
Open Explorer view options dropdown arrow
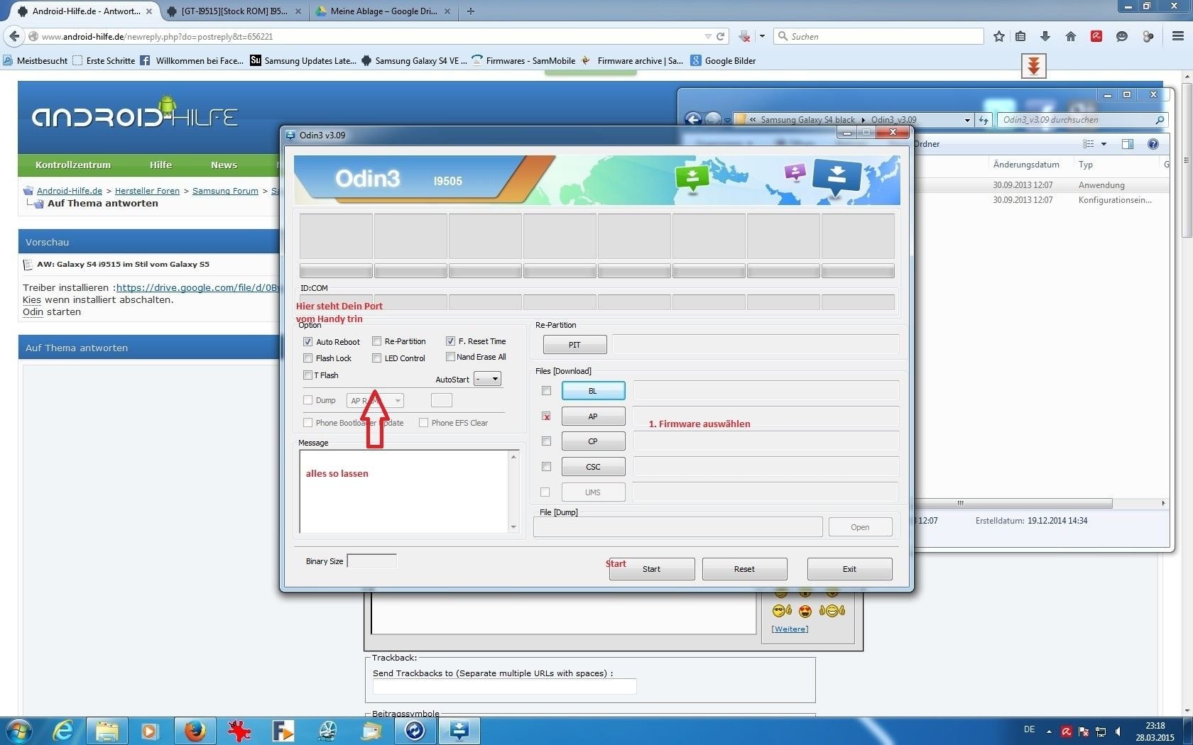tap(1104, 144)
